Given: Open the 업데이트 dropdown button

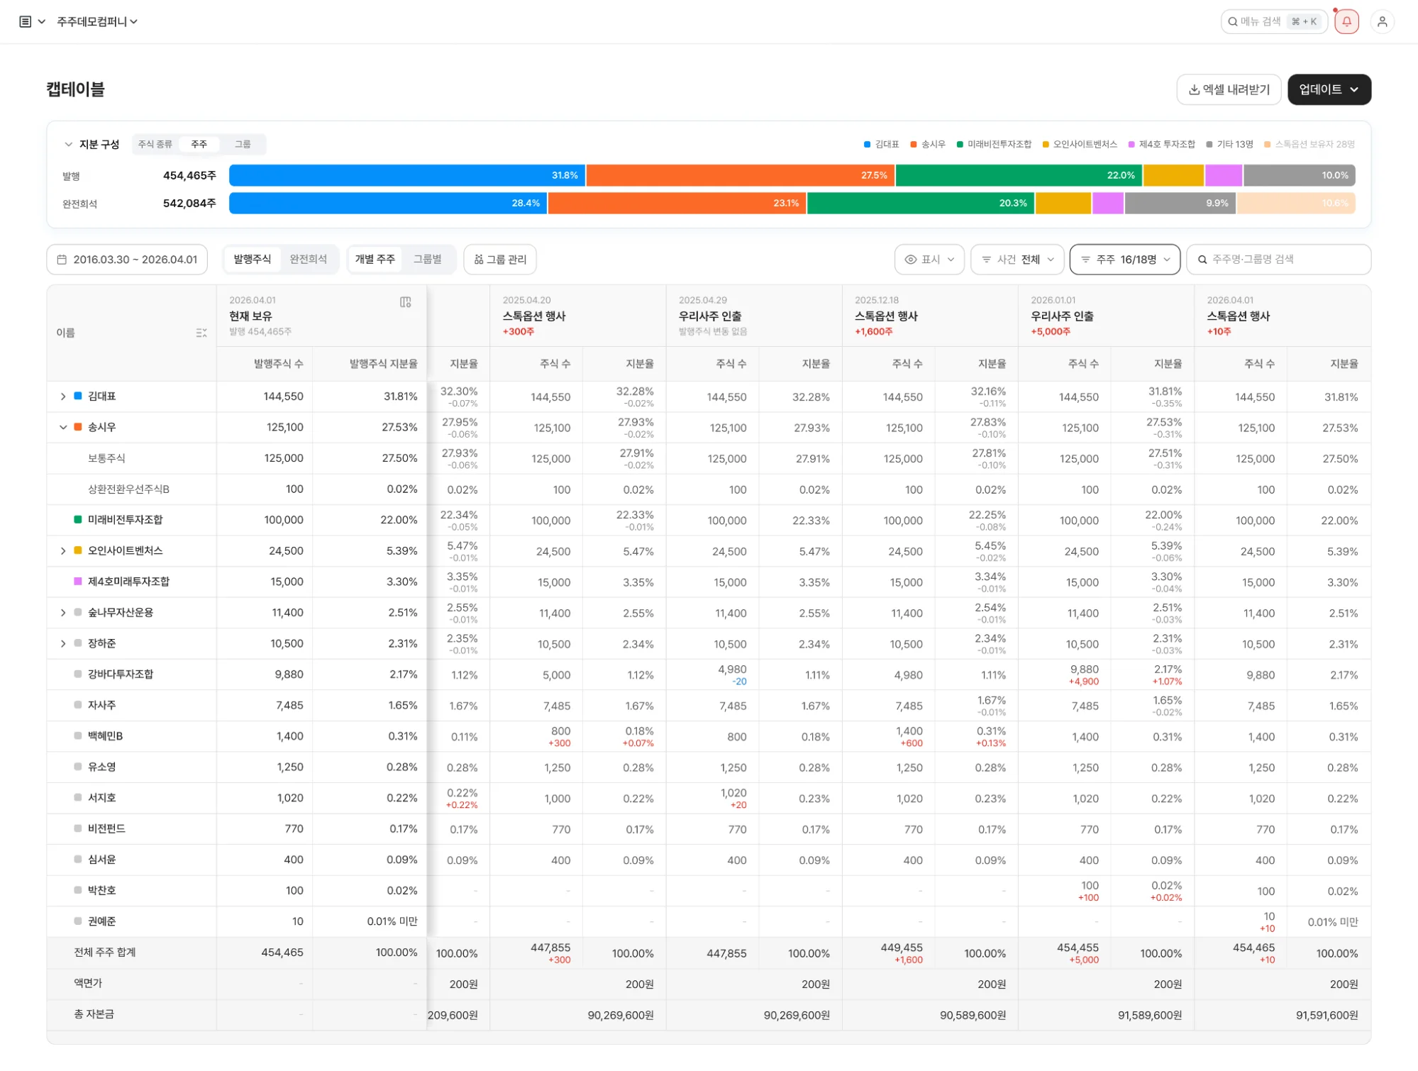Looking at the screenshot, I should (1329, 90).
